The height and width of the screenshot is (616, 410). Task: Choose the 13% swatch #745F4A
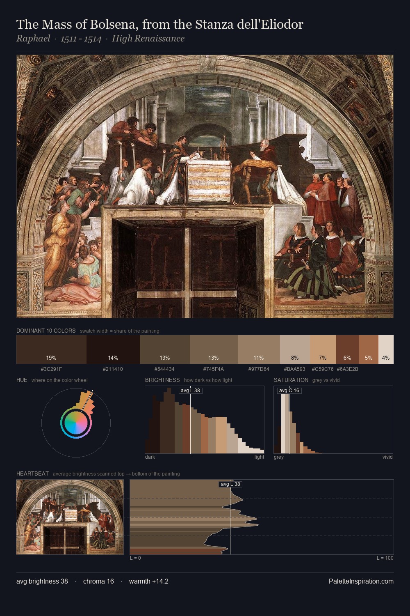[214, 349]
